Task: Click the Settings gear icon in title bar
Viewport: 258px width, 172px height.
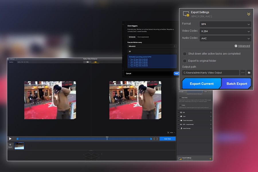Action: (8, 59)
